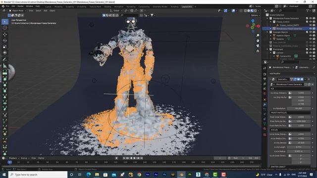Expand Suzanne object in outliner
317x178 pixels.
pyautogui.click(x=271, y=39)
